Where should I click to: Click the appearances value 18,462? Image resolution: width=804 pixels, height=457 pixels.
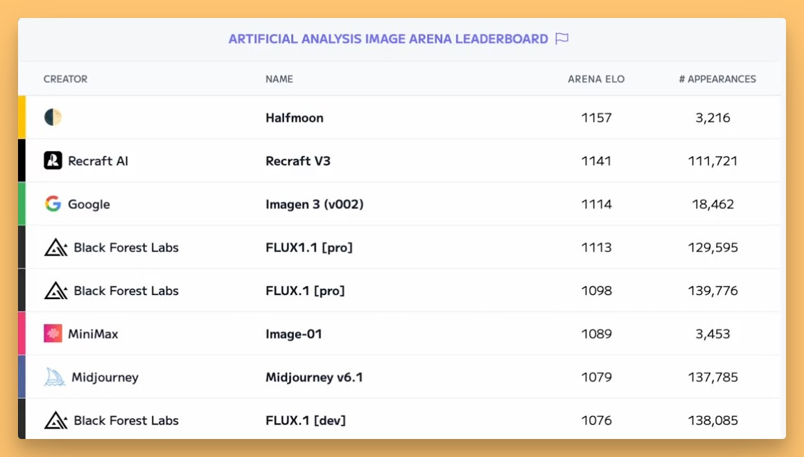(713, 204)
